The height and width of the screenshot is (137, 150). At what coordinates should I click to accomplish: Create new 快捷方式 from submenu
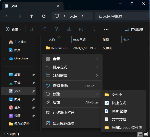(123, 103)
